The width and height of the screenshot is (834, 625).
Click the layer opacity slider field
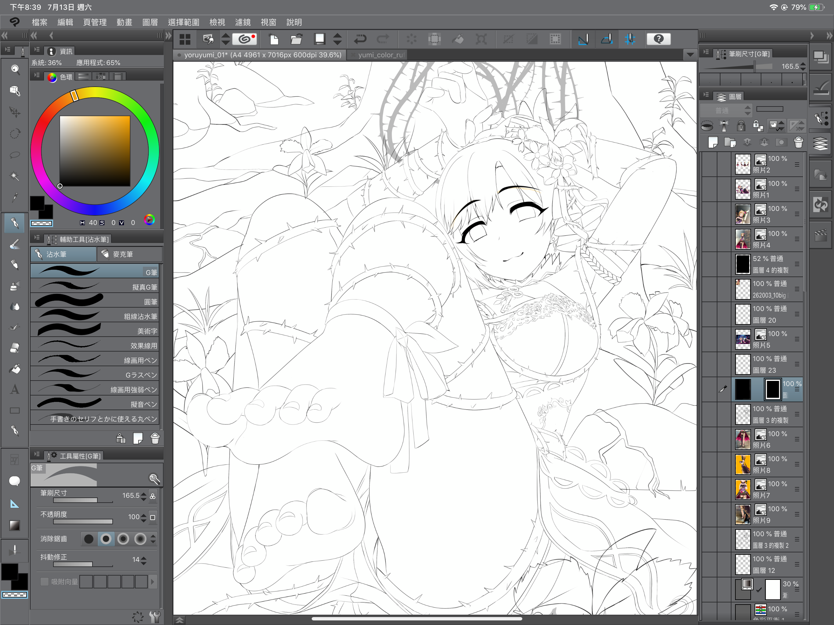pyautogui.click(x=770, y=109)
